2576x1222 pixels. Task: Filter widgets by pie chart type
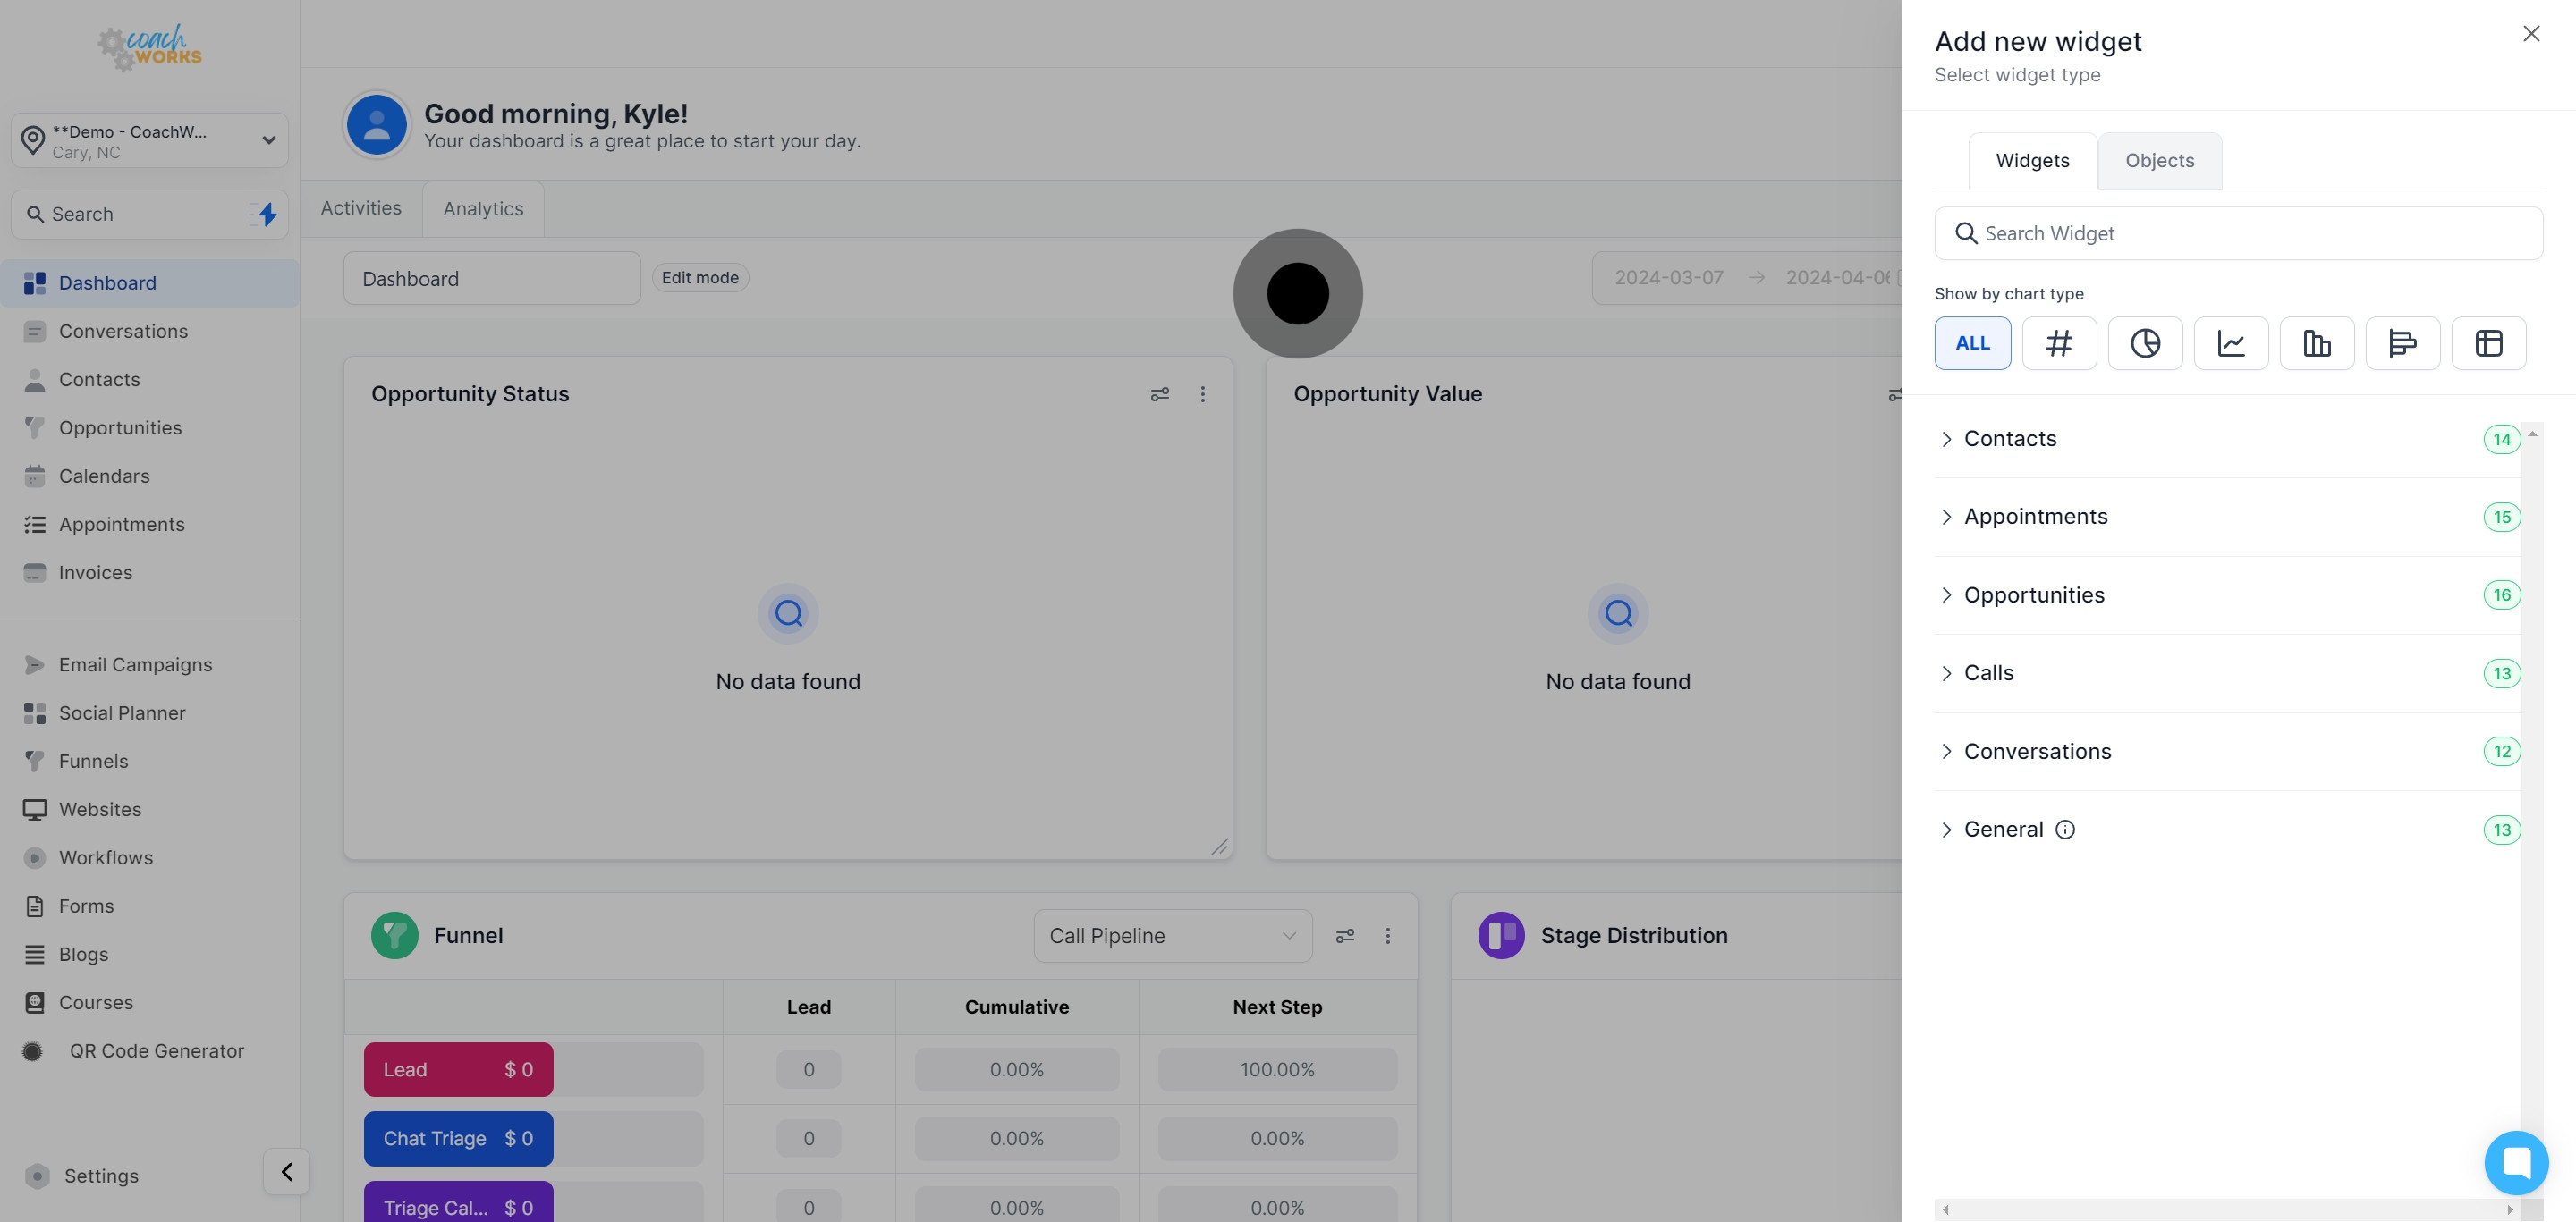click(x=2144, y=342)
